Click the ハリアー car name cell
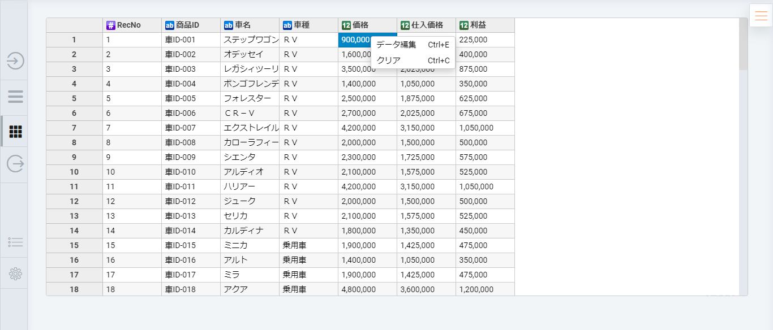The height and width of the screenshot is (330, 773). pos(250,186)
